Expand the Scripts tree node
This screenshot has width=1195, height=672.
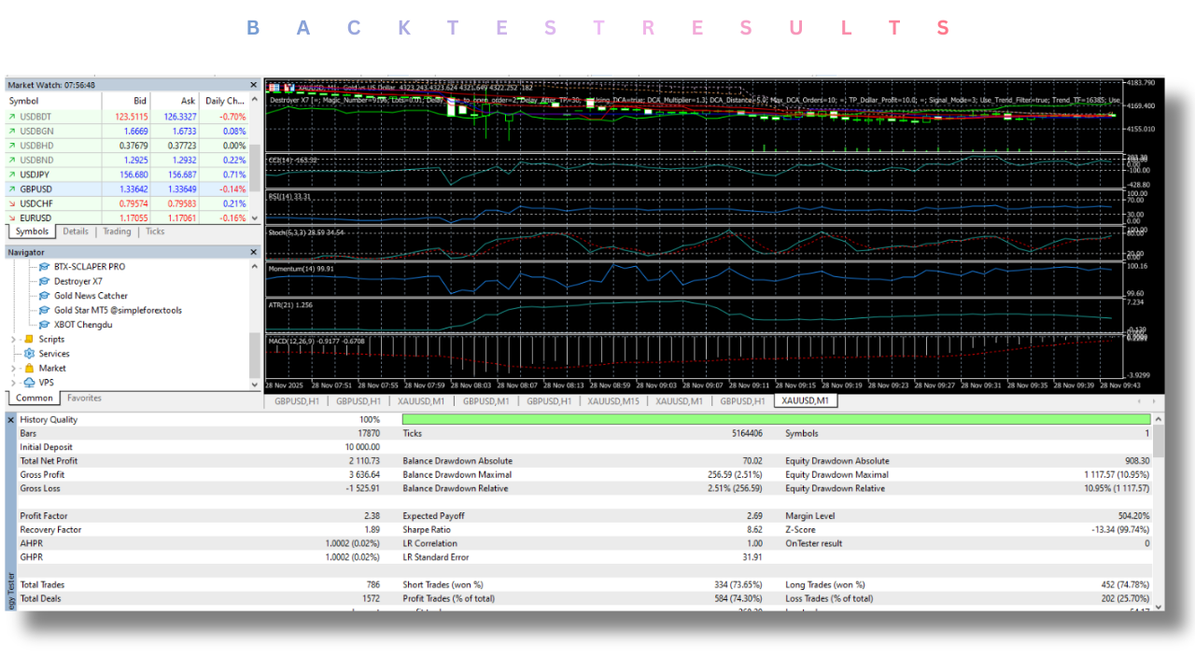point(13,340)
